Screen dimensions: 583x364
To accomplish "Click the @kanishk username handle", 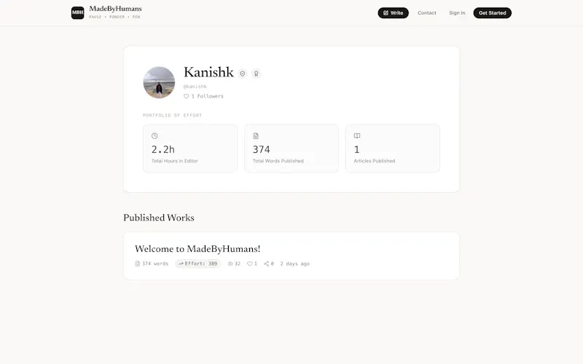I will (x=195, y=86).
